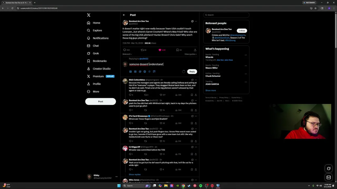Like the 'yeah the Sox did that' reply
Viewport: 337px width, 189px height.
click(x=162, y=110)
